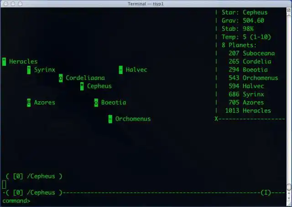
Task: Click the Heracles planet marker block
Action: pos(4,62)
